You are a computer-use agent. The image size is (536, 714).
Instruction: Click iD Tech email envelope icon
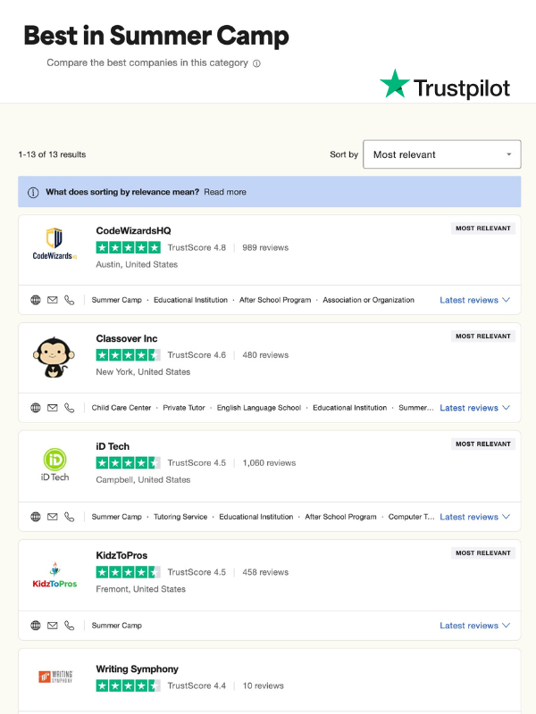pos(53,517)
